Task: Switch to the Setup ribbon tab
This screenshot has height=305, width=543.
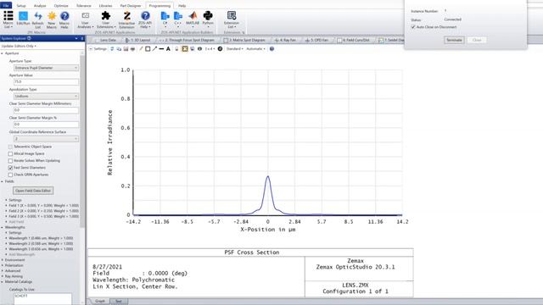Action: click(x=21, y=6)
